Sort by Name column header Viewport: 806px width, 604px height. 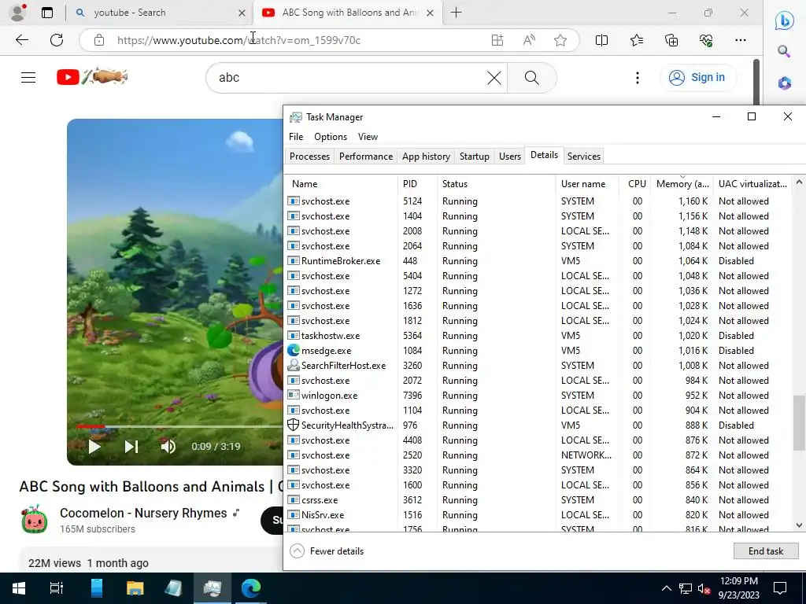click(x=342, y=184)
